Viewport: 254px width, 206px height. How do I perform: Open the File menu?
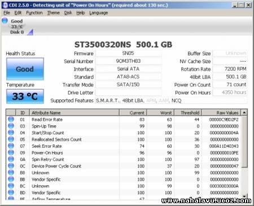7,13
